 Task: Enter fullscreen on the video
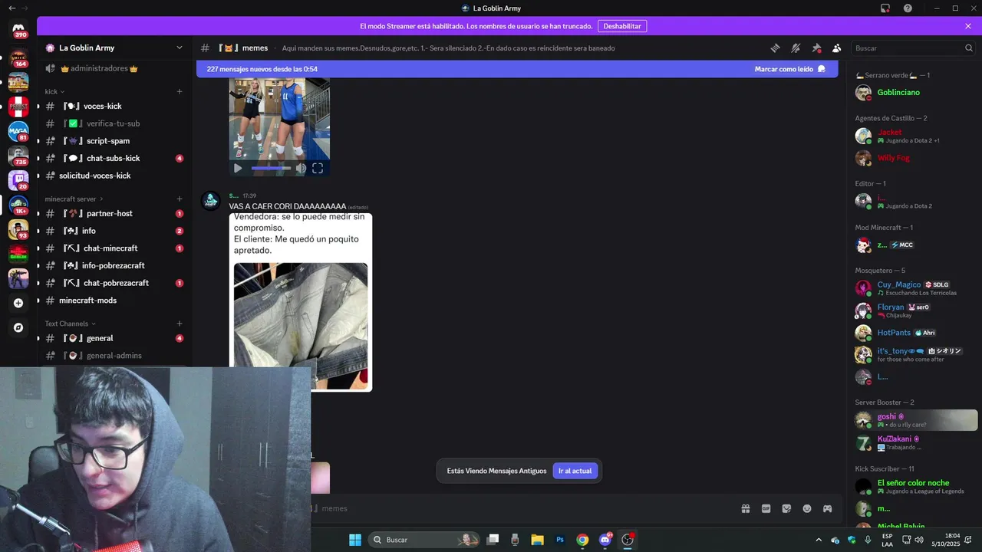point(318,168)
